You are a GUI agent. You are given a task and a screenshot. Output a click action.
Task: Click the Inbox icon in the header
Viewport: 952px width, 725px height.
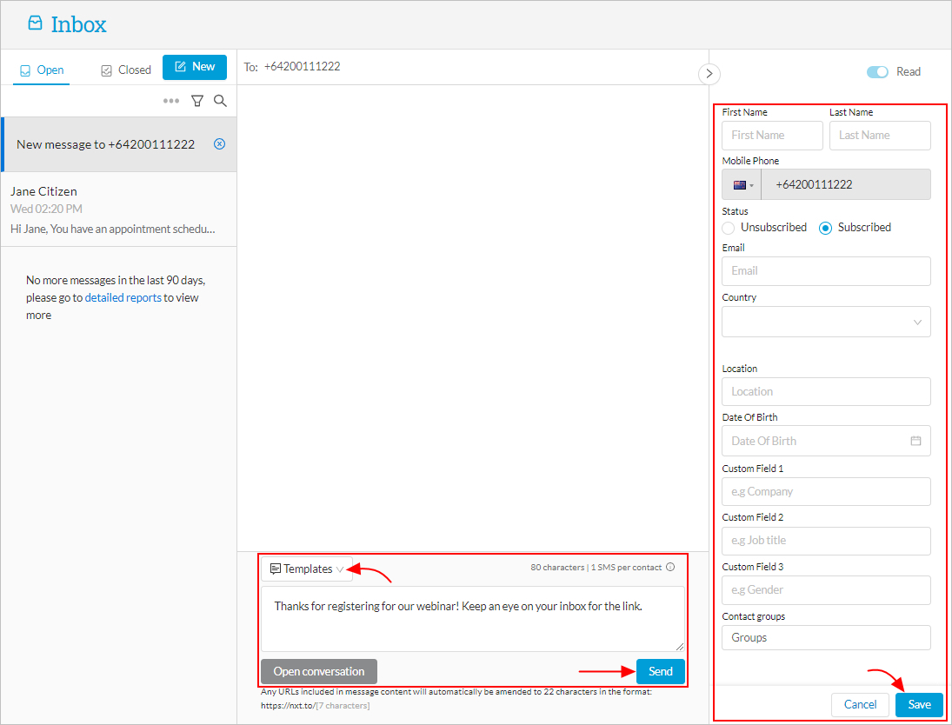(36, 23)
